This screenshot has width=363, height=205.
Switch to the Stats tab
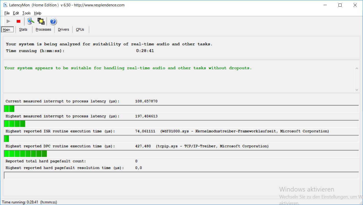pos(23,30)
